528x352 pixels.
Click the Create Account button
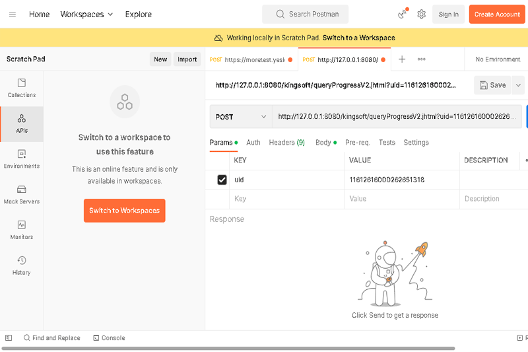coord(497,15)
